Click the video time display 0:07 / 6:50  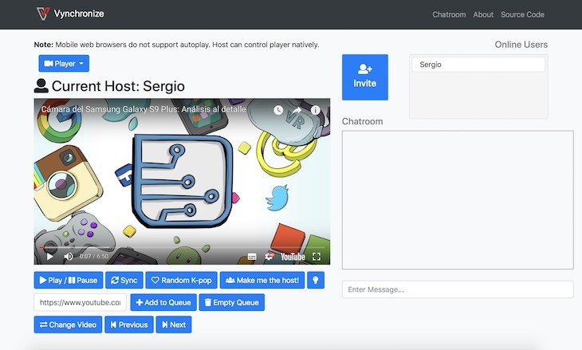[94, 257]
